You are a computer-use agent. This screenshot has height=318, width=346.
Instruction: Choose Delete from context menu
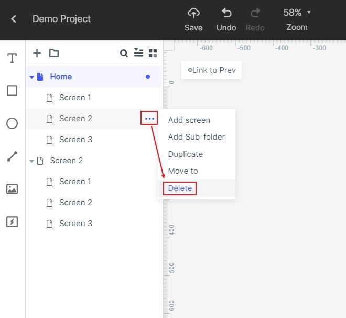click(x=197, y=188)
